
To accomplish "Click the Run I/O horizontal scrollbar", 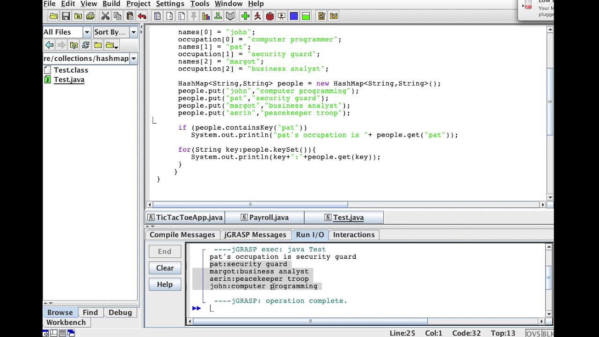I will point(310,321).
